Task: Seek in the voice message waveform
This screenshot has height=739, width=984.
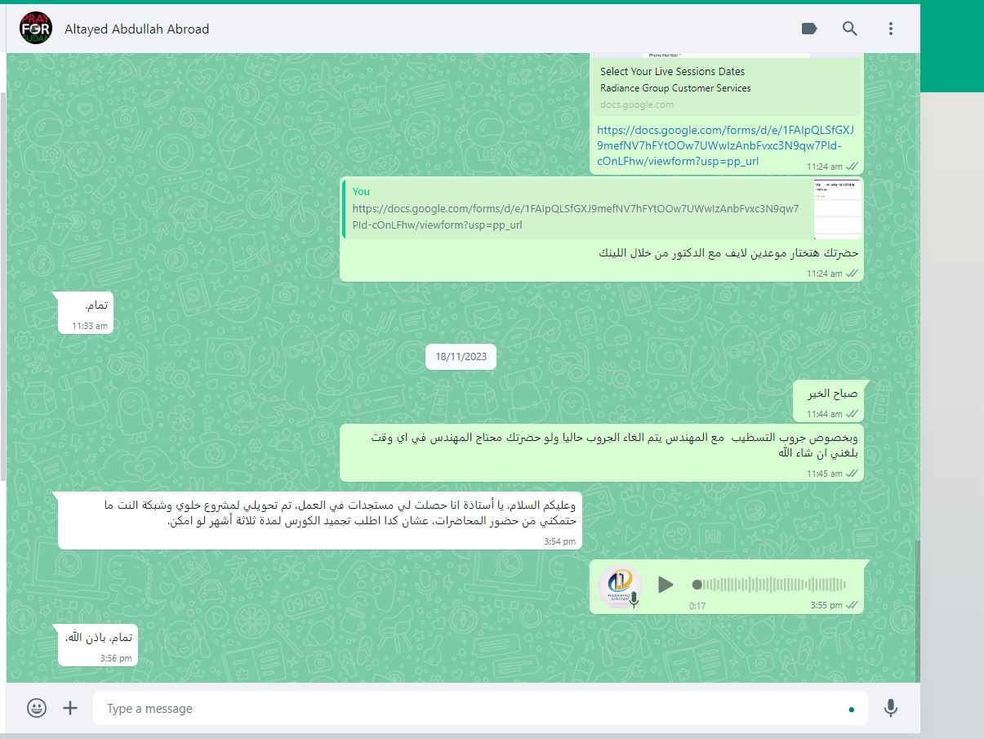Action: (769, 585)
